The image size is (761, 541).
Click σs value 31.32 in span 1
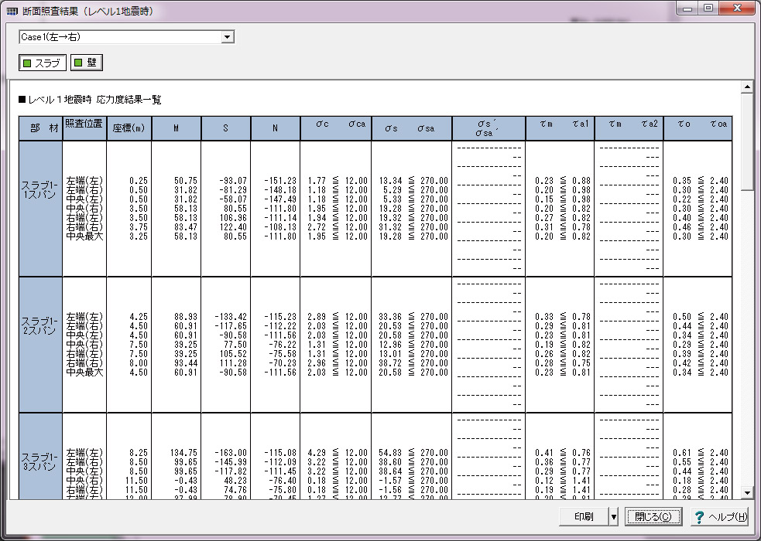(x=391, y=227)
